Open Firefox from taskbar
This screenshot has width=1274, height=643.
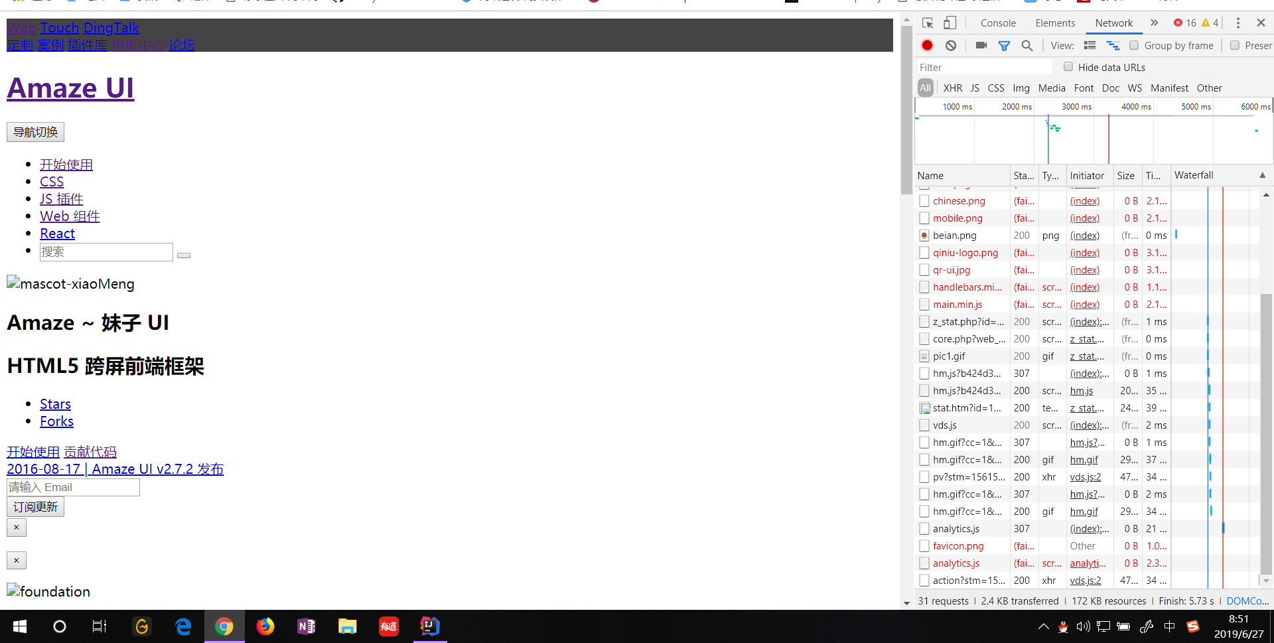pos(265,626)
